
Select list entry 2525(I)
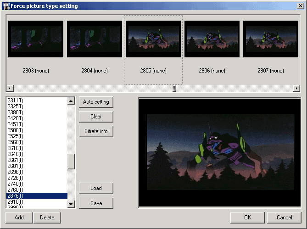click(x=37, y=136)
